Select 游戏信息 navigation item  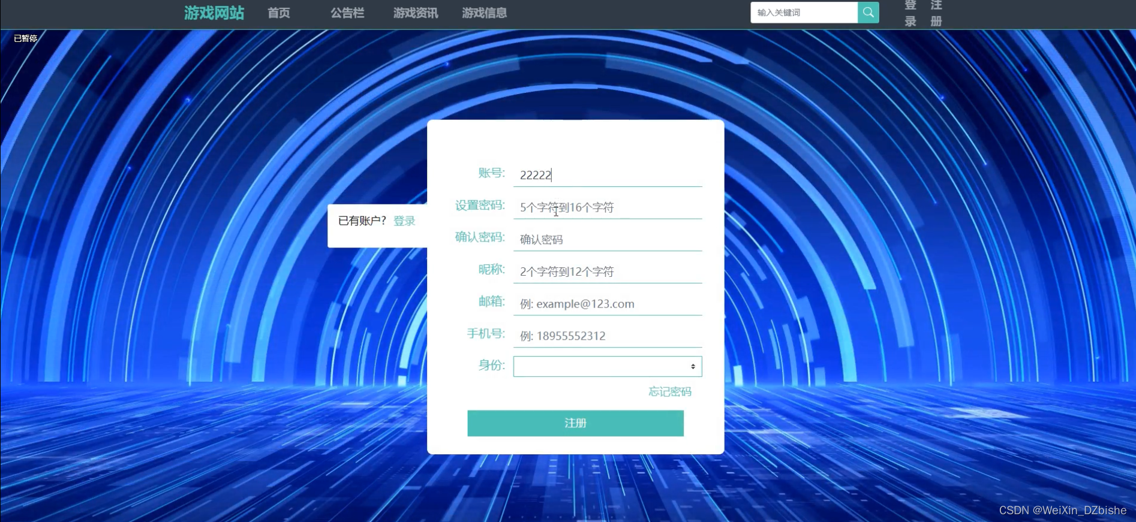pos(485,13)
